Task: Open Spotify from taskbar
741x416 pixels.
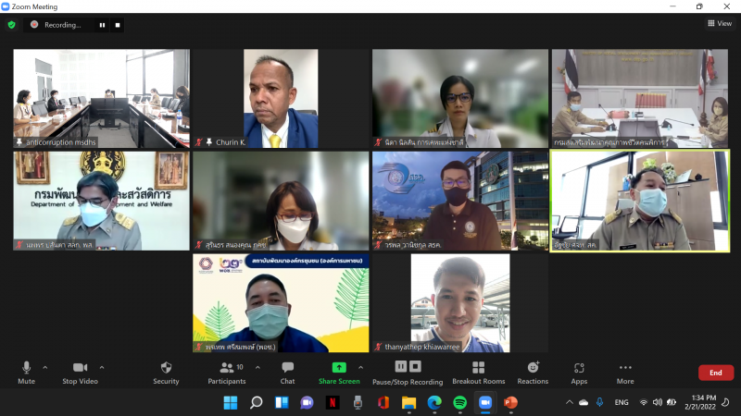Action: tap(459, 402)
